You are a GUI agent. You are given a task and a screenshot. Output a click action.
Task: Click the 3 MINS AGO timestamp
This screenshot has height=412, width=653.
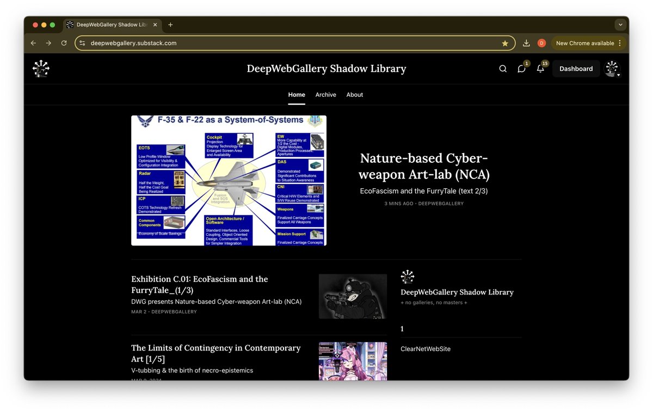pos(399,204)
